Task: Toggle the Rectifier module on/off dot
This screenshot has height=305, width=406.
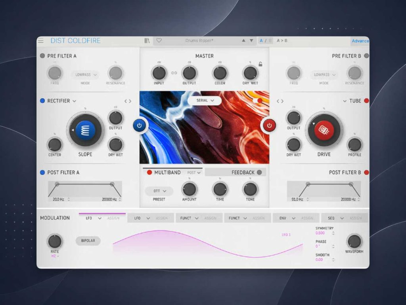Action: pos(42,101)
